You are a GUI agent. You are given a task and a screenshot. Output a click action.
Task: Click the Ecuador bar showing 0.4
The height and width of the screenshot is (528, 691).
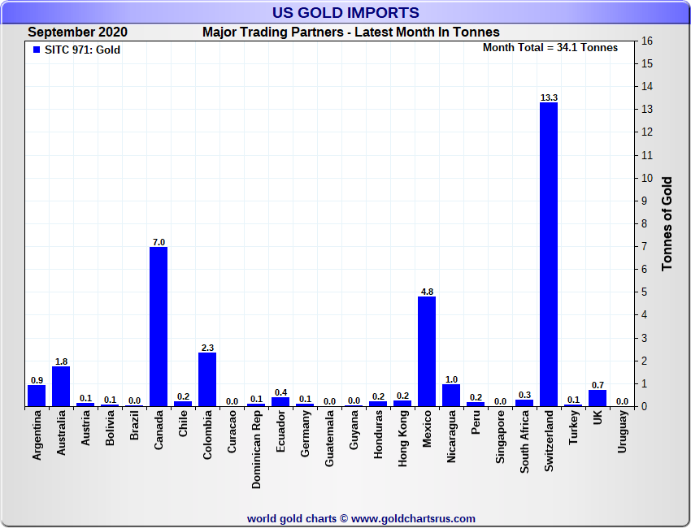tap(280, 401)
